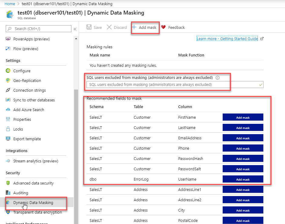
Task: Click the Mask Function column header
Action: point(191,55)
